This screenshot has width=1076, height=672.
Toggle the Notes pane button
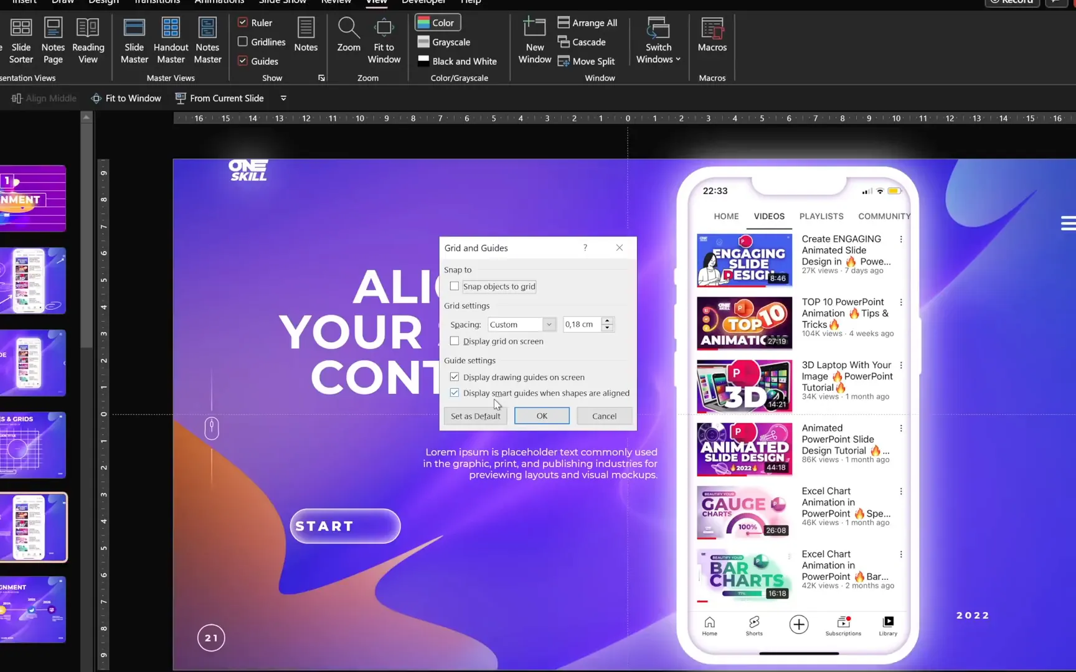click(x=306, y=35)
